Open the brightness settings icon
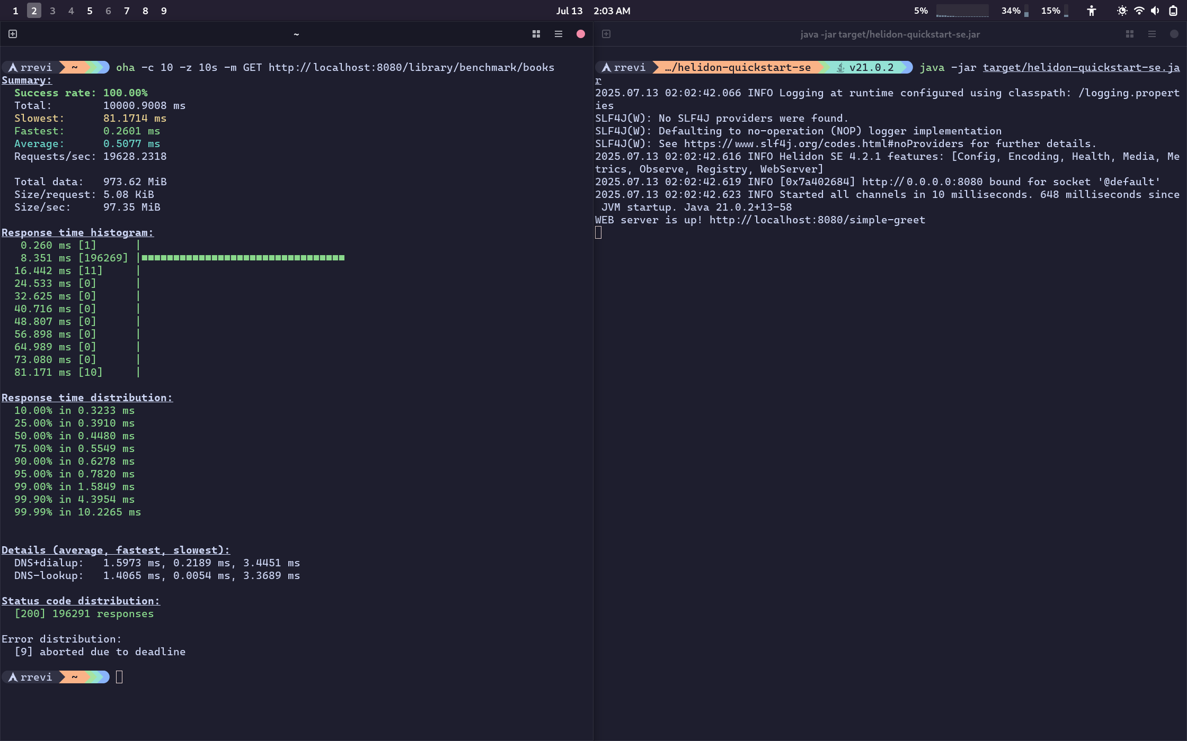The width and height of the screenshot is (1187, 741). pos(1122,11)
